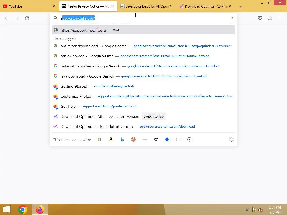Search this time with eBay
Viewport: 287px width, 215px height.
pyautogui.click(x=145, y=139)
